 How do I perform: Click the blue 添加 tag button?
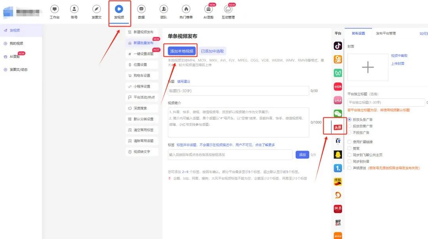[x=302, y=154]
